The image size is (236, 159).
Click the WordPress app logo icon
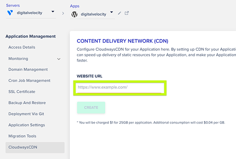coord(74,14)
